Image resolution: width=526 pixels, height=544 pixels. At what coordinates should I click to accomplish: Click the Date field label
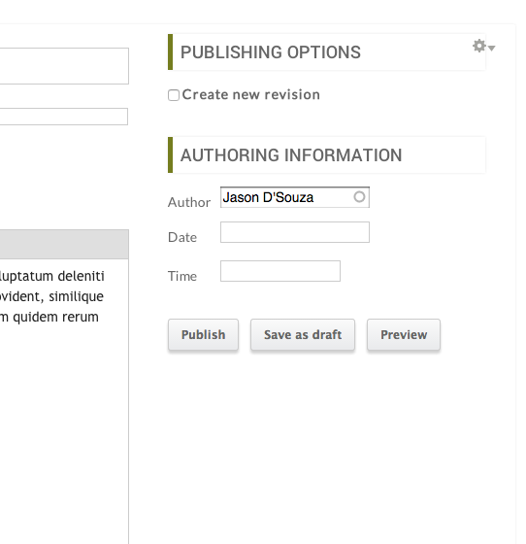coord(182,237)
